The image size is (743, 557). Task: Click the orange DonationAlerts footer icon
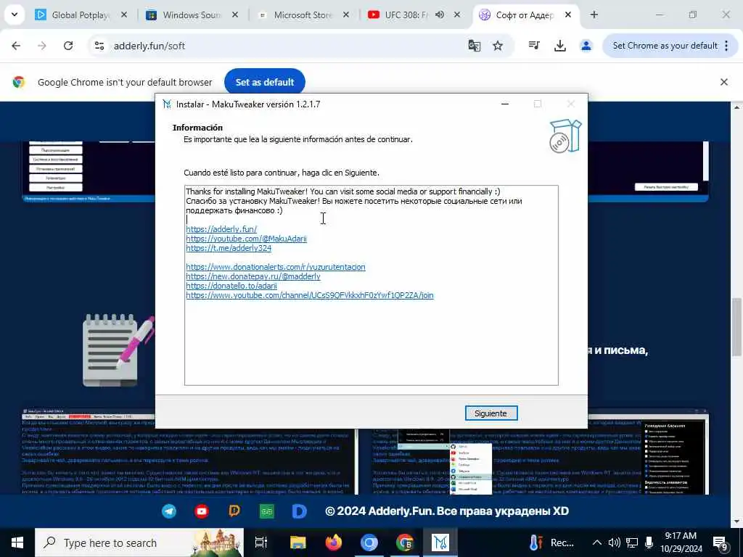point(234,511)
